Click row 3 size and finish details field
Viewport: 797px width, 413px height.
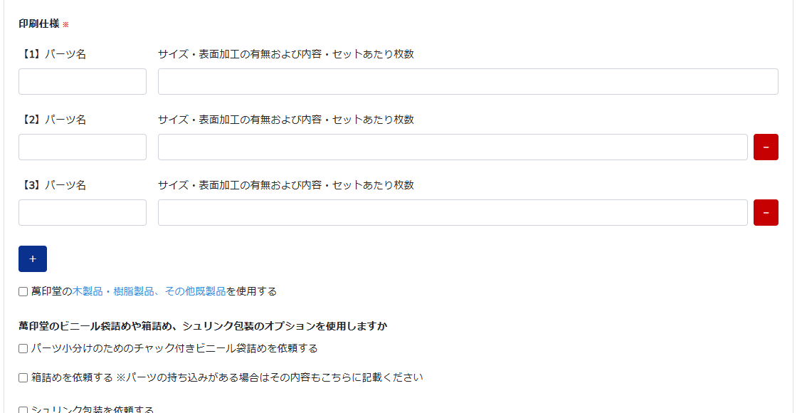(x=453, y=213)
